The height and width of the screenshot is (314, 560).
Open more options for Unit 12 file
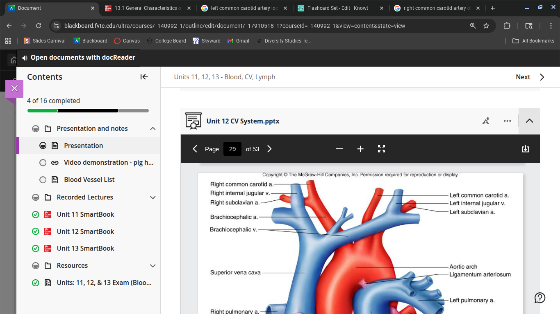tap(507, 121)
